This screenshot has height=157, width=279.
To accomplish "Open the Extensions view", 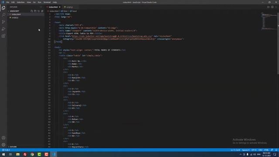I will [3, 36].
